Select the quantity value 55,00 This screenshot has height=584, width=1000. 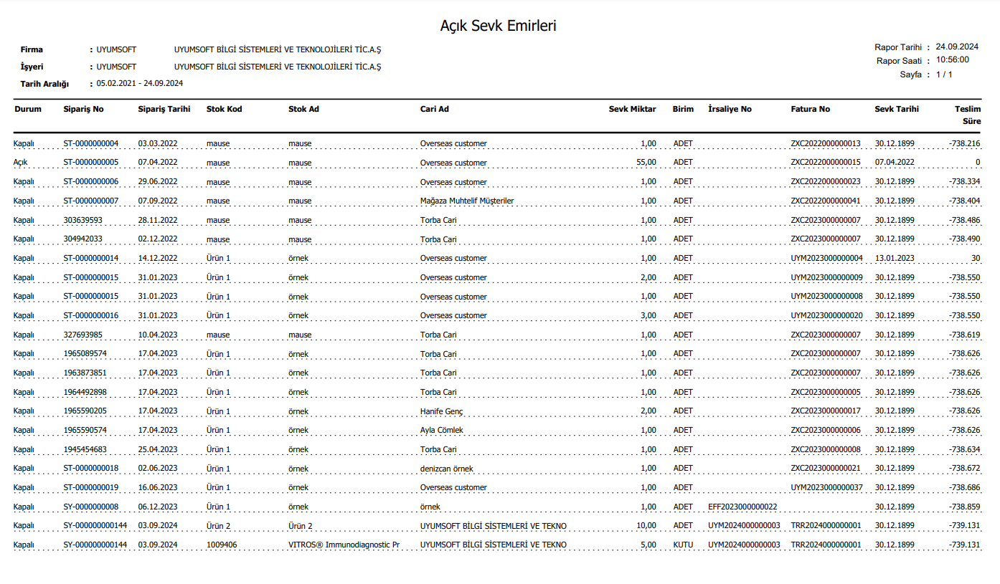click(646, 163)
